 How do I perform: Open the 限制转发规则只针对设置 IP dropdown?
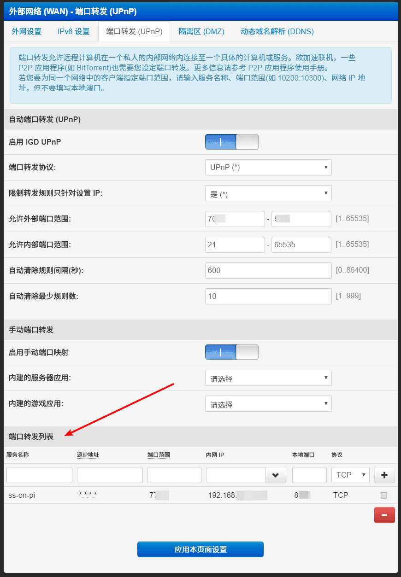268,193
